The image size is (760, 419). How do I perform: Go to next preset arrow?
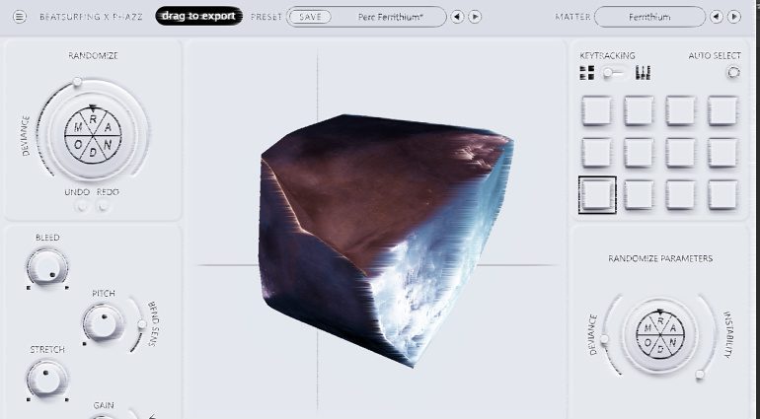[475, 17]
